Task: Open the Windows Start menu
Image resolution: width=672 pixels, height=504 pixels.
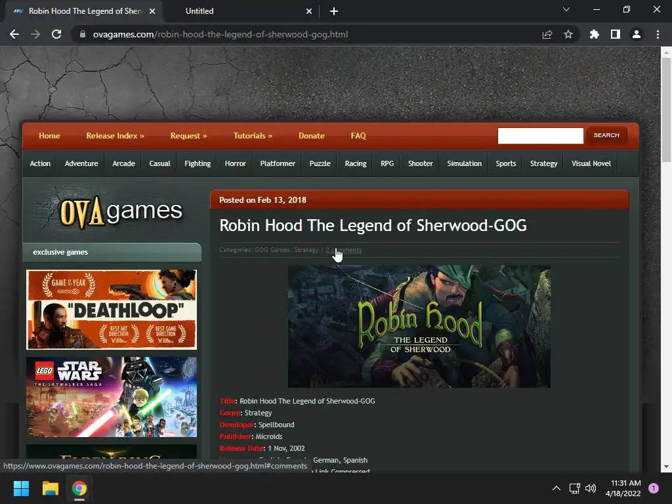Action: point(21,488)
